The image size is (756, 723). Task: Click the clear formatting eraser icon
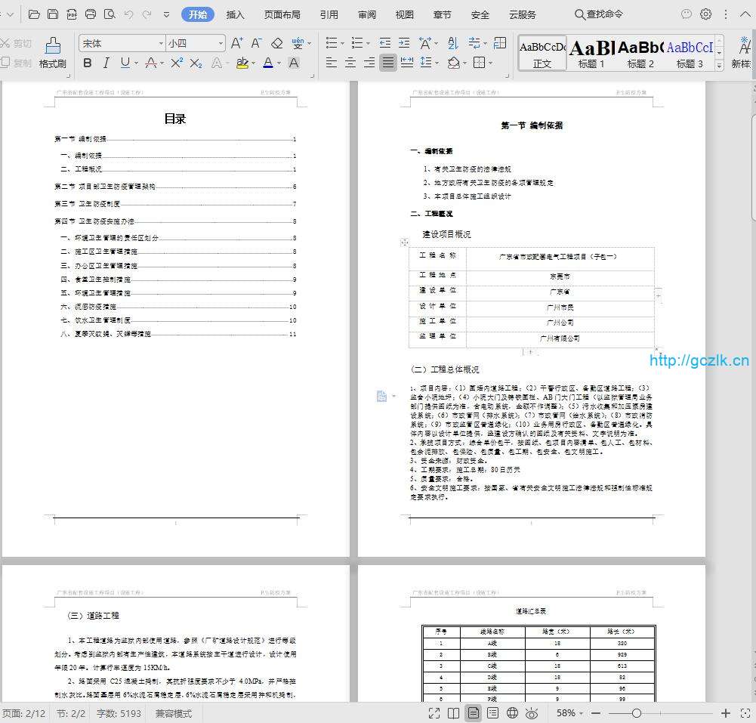click(276, 44)
